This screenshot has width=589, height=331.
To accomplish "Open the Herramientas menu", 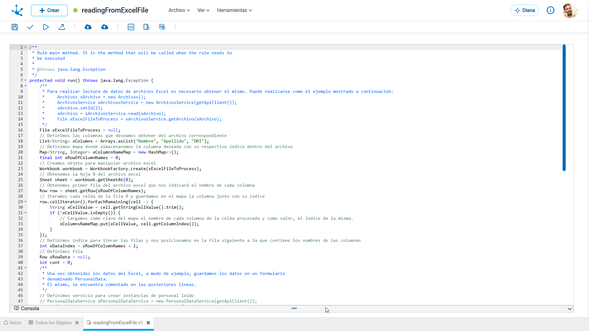I will [x=235, y=10].
